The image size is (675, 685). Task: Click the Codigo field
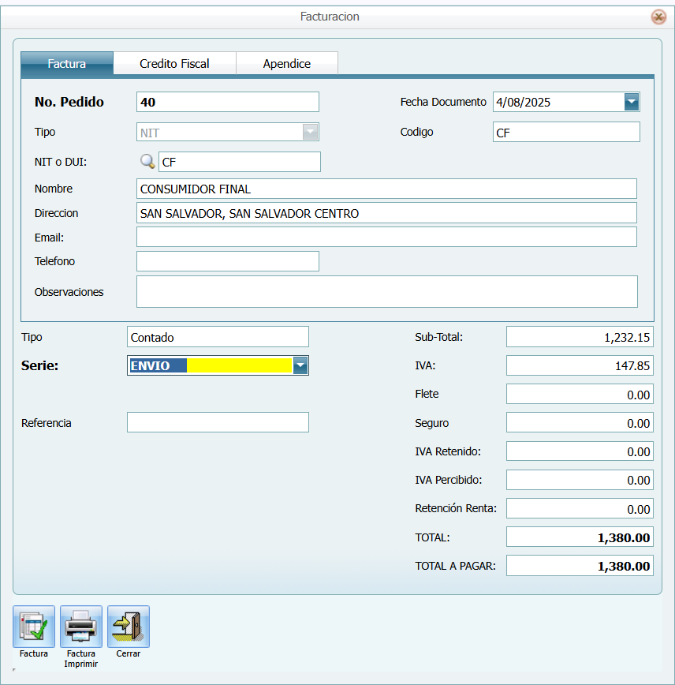(x=565, y=133)
